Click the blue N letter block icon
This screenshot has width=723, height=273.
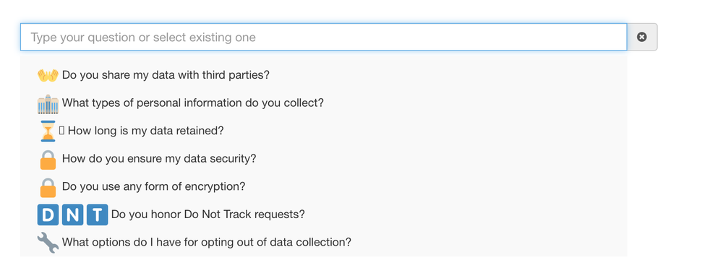click(73, 215)
